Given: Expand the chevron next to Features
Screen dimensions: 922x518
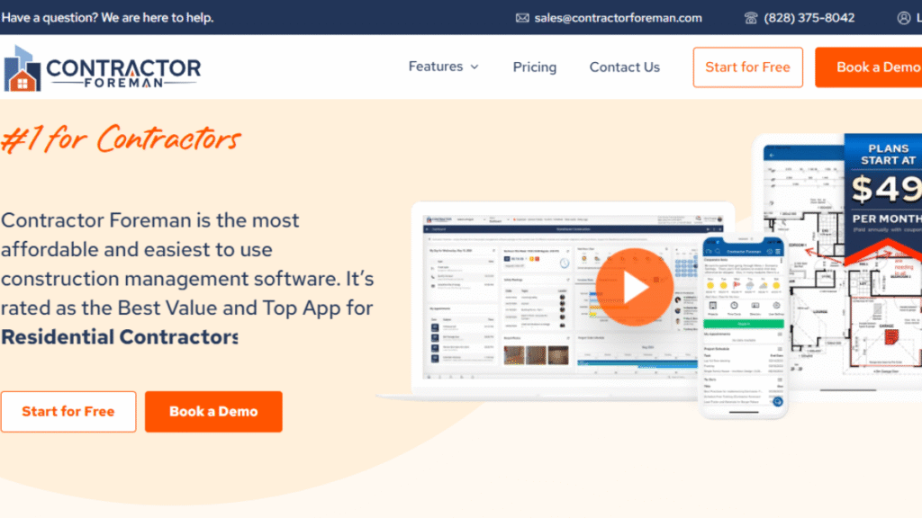Looking at the screenshot, I should pyautogui.click(x=475, y=67).
